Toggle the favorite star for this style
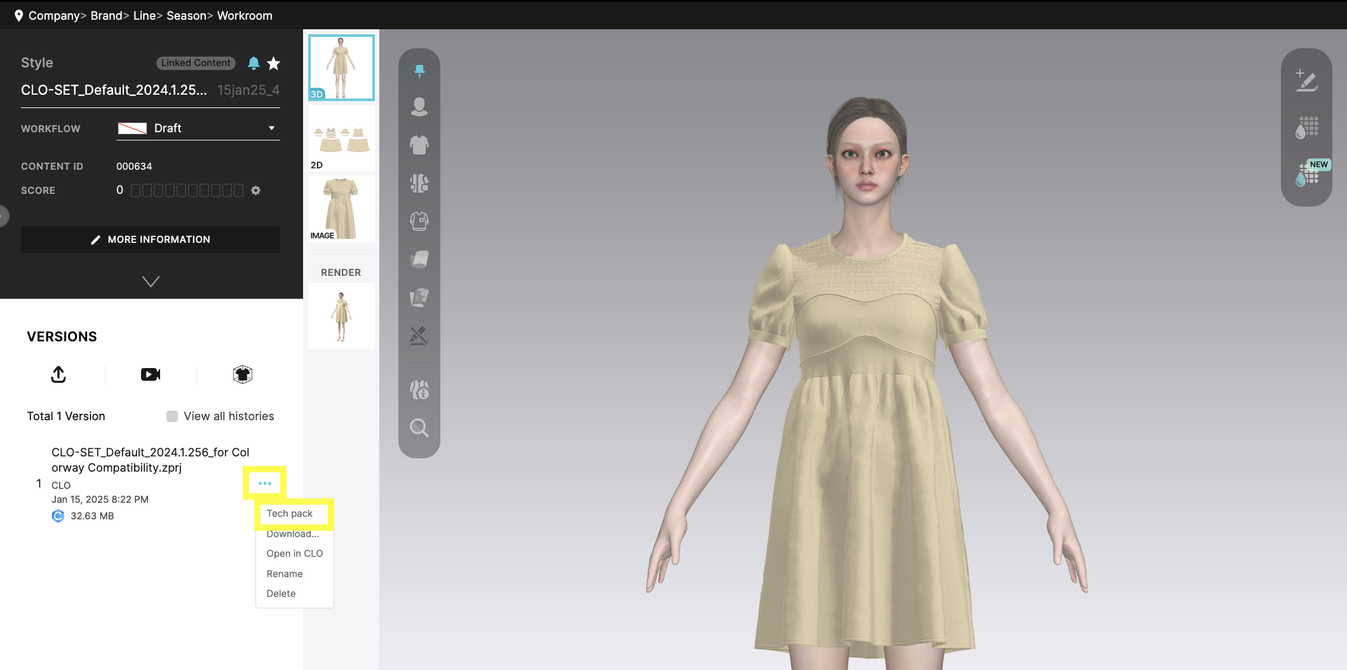The height and width of the screenshot is (670, 1347). pyautogui.click(x=274, y=63)
